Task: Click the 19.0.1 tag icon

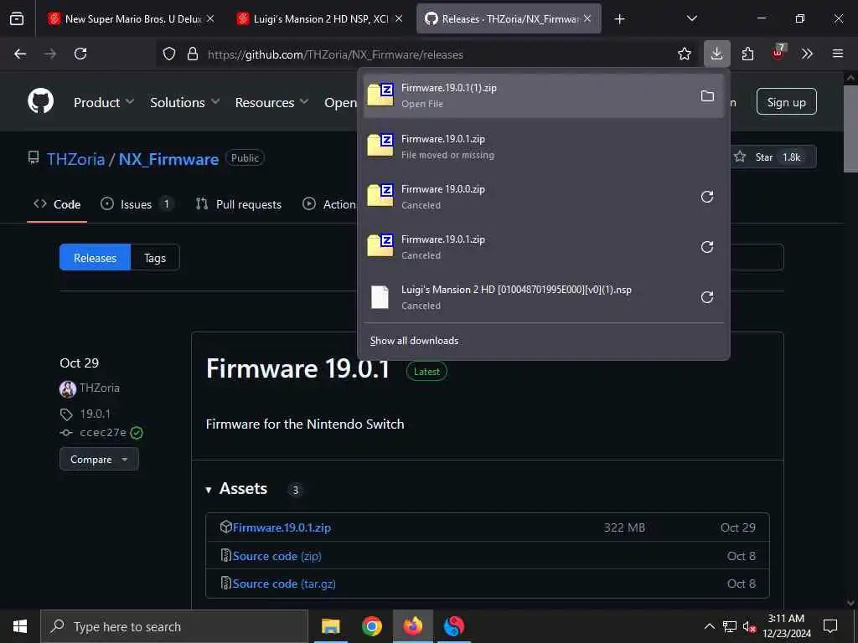Action: click(66, 414)
